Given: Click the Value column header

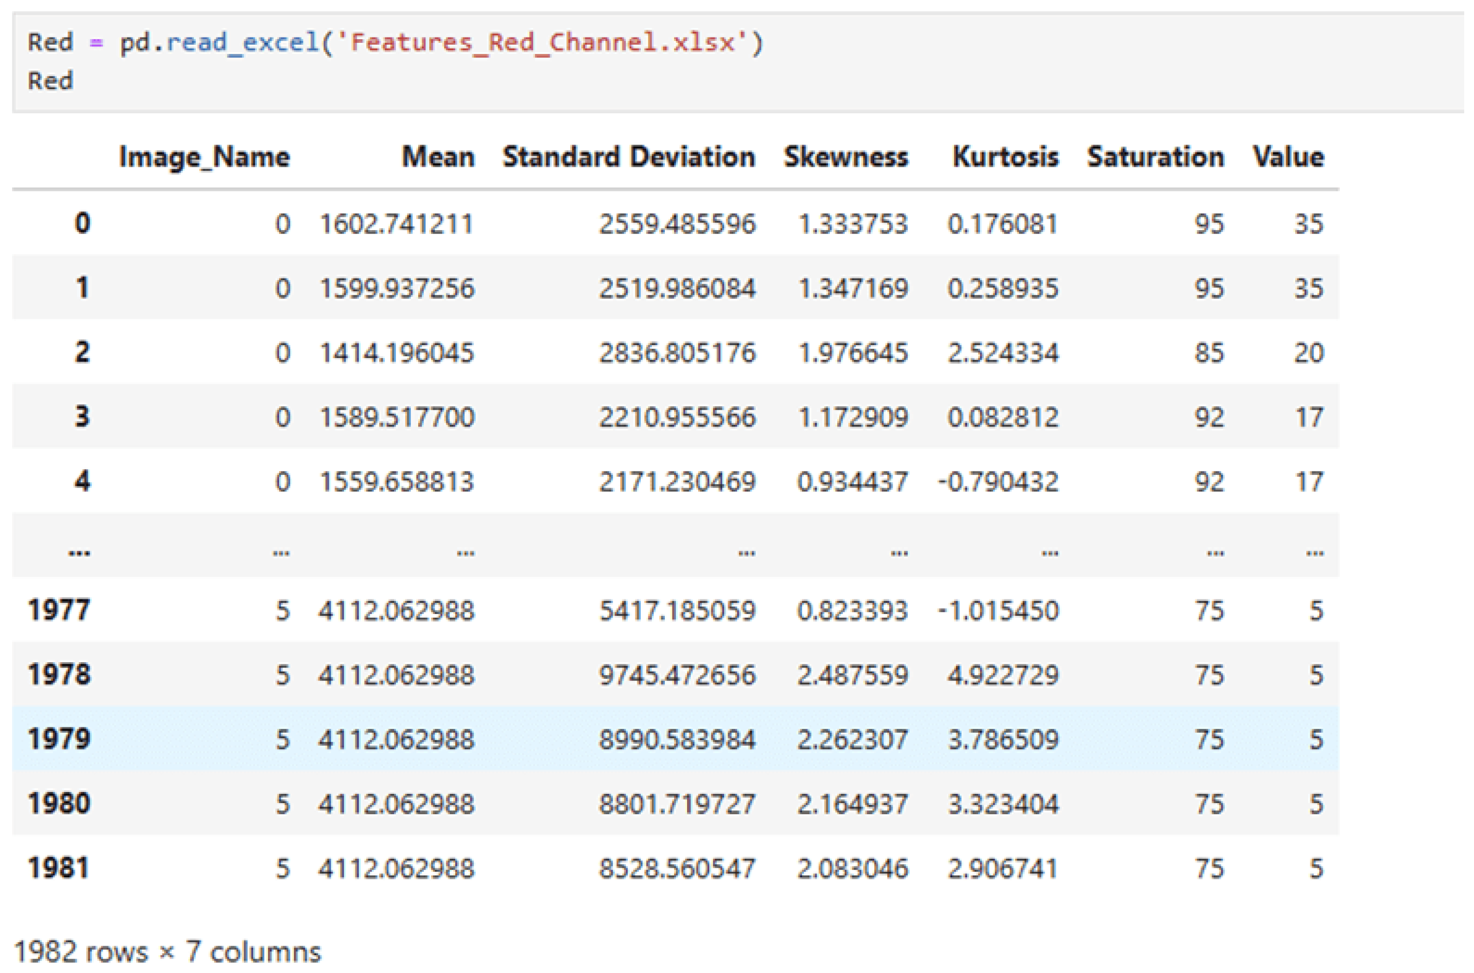Looking at the screenshot, I should pos(1289,157).
